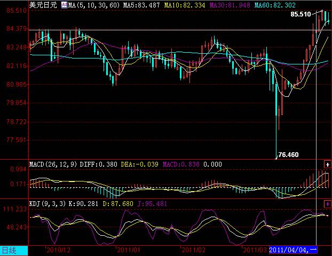Click the 111.233 KDJ axis label
The height and width of the screenshot is (256, 332).
coord(14,209)
